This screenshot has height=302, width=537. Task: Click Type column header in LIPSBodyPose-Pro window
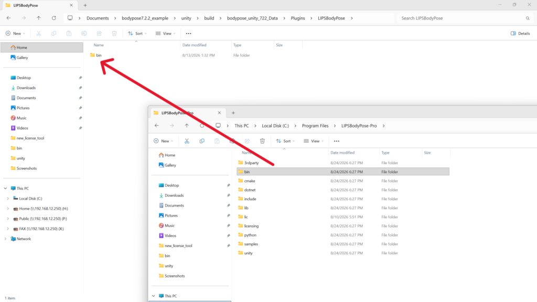click(x=385, y=153)
